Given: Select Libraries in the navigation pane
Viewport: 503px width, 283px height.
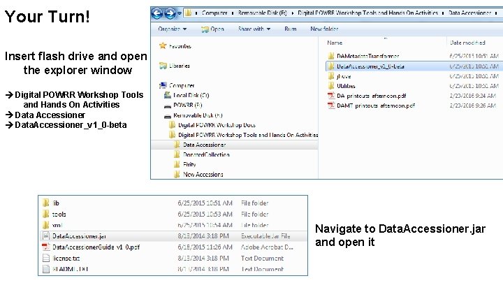Looking at the screenshot, I should [180, 66].
